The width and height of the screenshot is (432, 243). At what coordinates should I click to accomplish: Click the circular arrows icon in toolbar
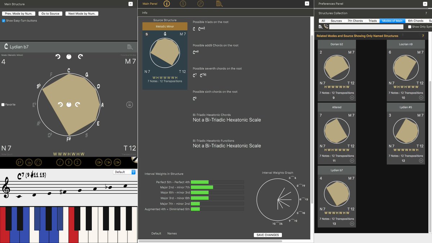(x=38, y=162)
